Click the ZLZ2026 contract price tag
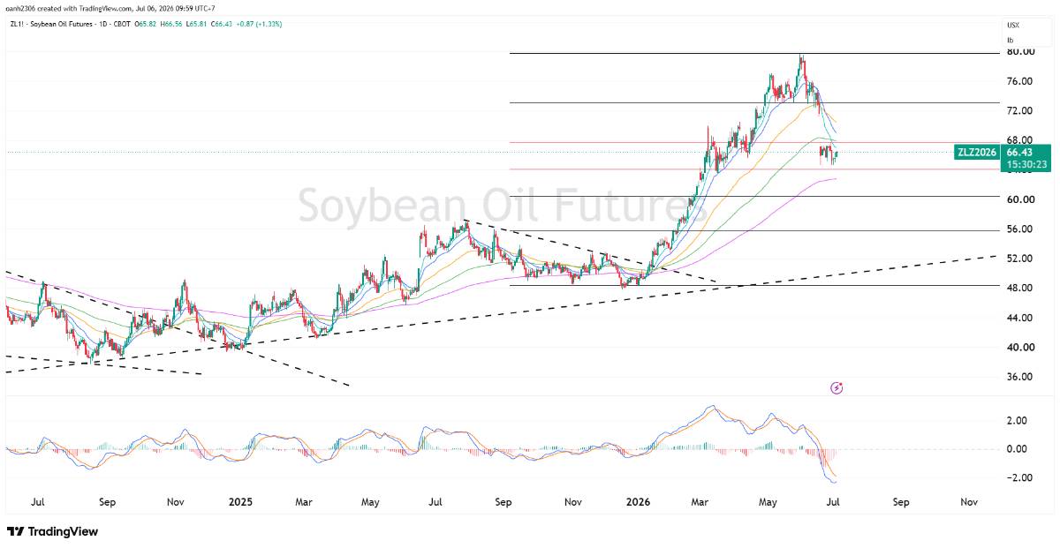1060x548 pixels. (x=977, y=152)
